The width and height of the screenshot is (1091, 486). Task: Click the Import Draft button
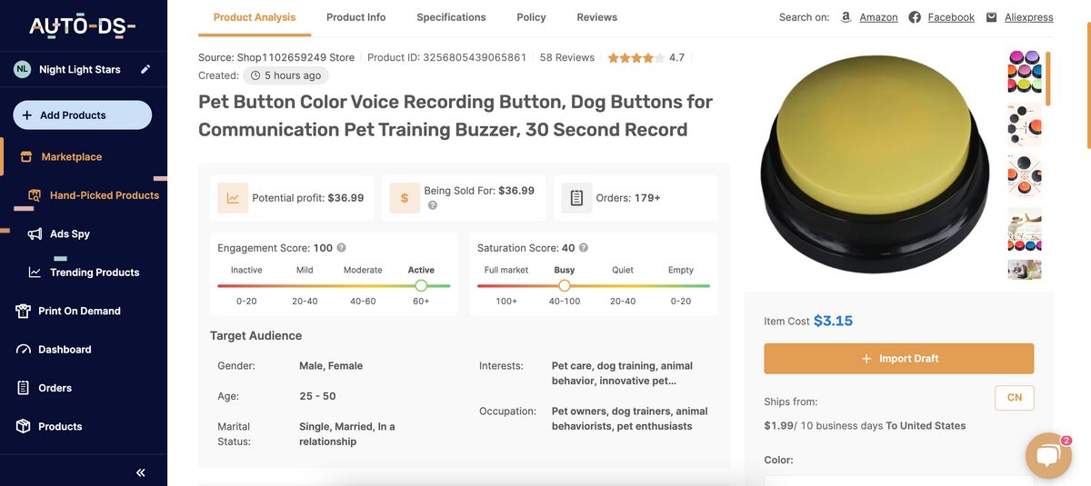[x=898, y=359]
